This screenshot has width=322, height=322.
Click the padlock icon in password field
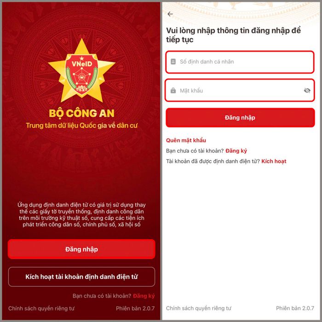click(173, 90)
